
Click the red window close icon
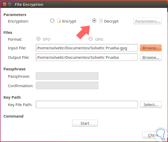pos(4,4)
